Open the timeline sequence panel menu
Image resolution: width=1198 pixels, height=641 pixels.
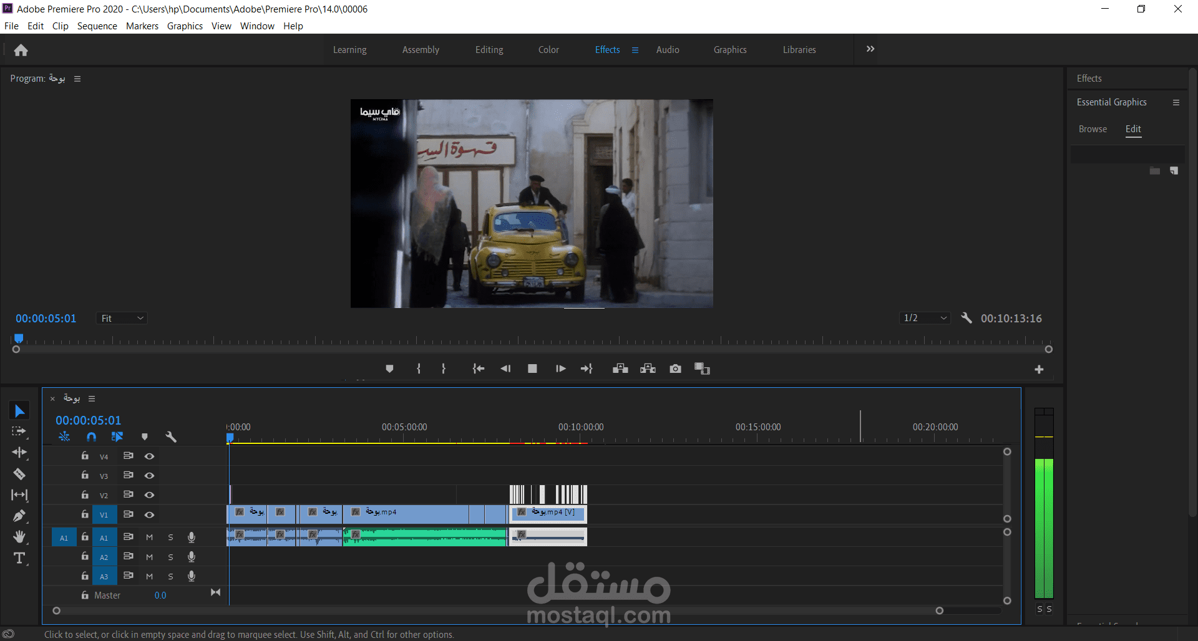(x=92, y=398)
